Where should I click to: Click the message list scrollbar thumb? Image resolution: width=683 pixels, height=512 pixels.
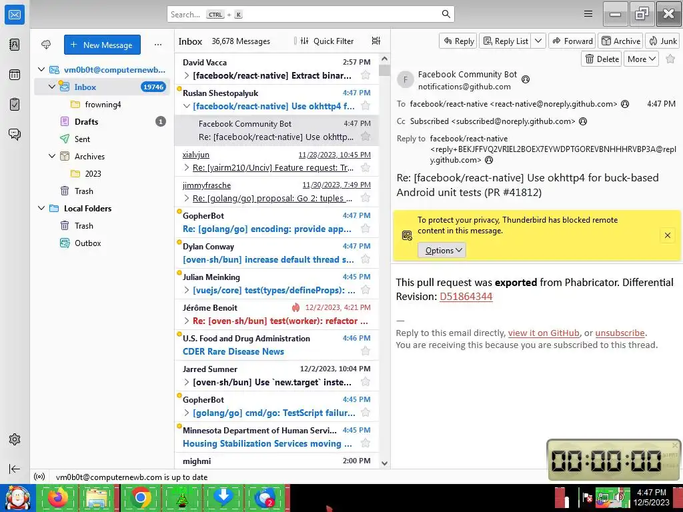pyautogui.click(x=384, y=70)
